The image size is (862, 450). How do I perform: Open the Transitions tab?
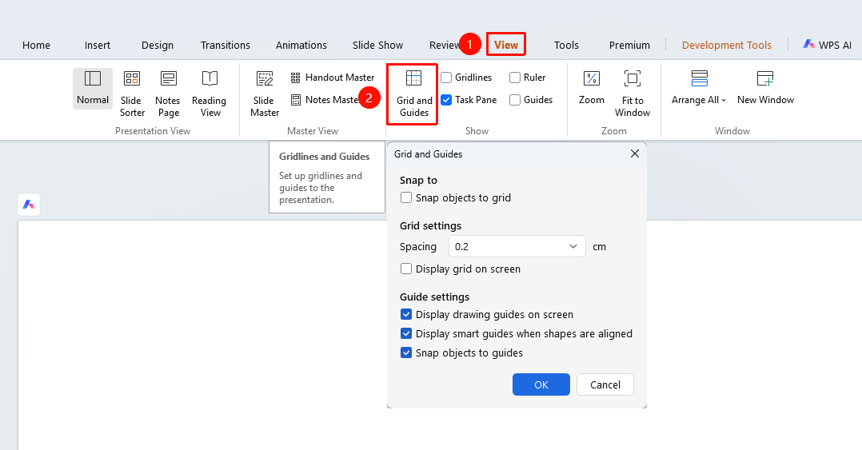[x=225, y=45]
